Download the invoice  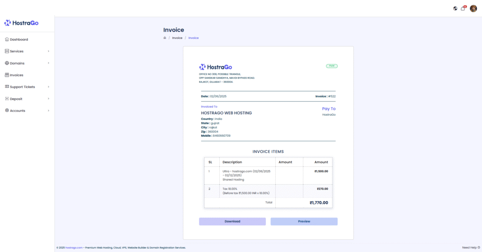point(233,221)
